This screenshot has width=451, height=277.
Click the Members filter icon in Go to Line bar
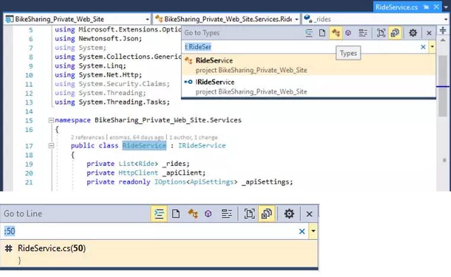coord(208,214)
